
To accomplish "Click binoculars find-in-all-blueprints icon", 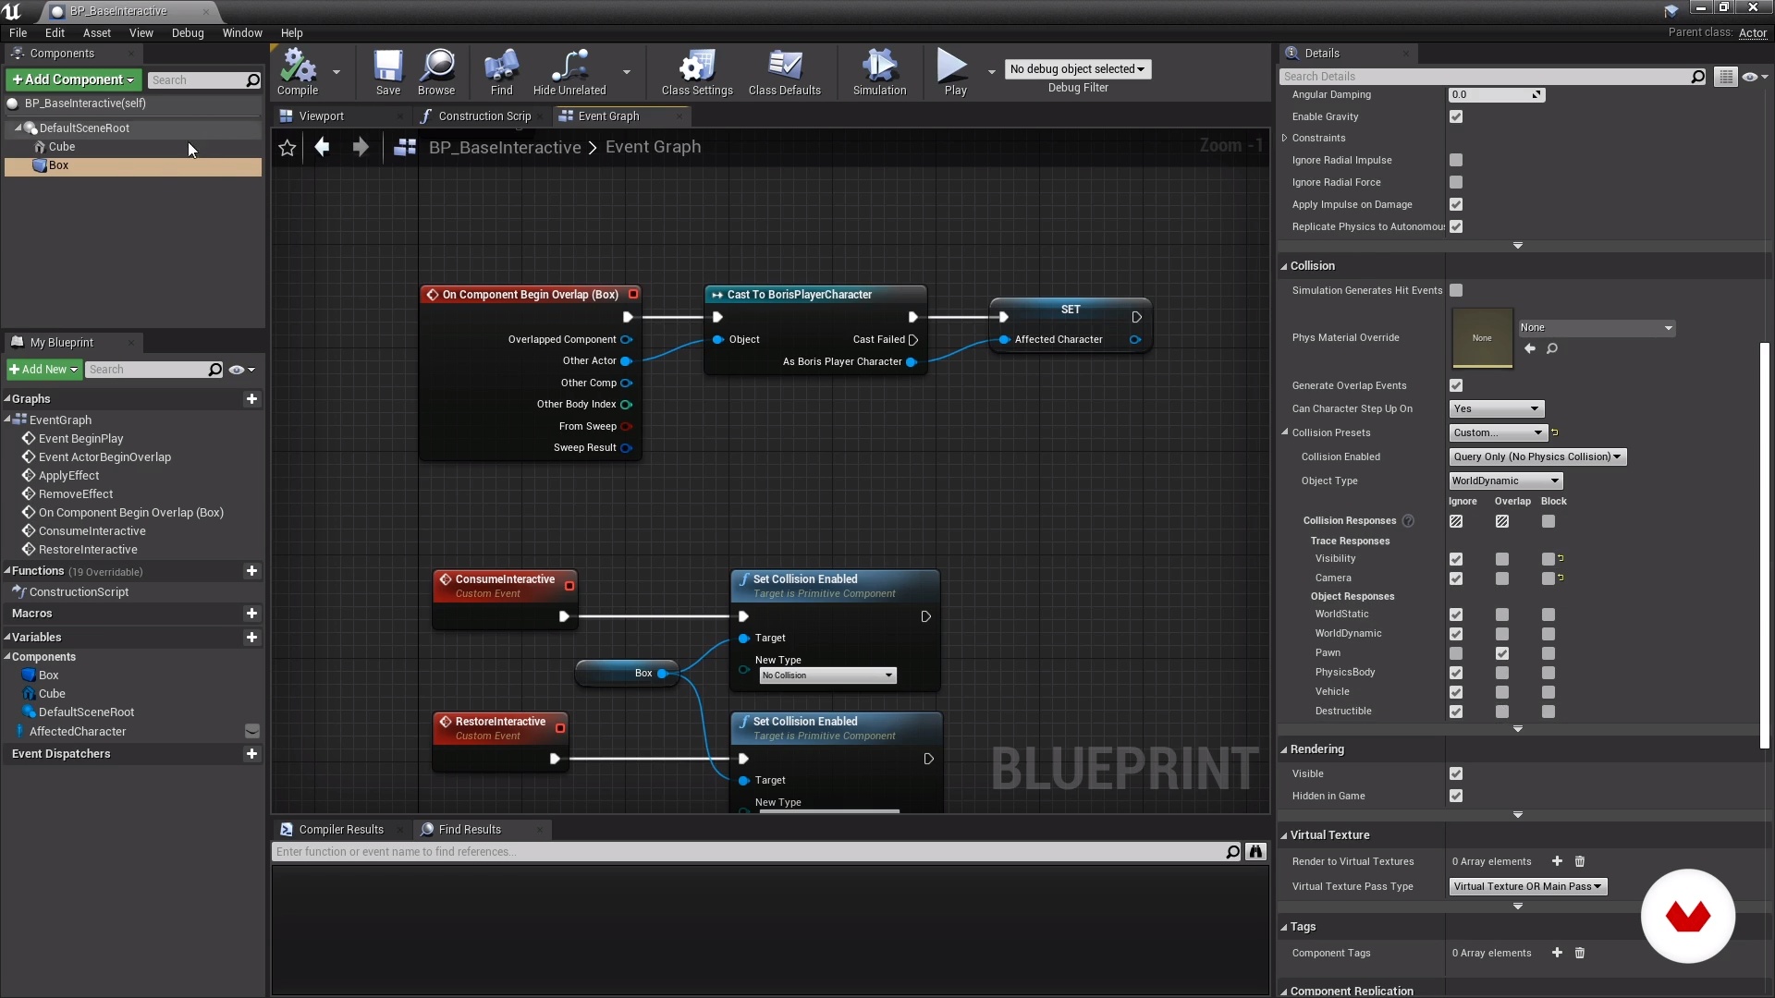I will (x=1255, y=852).
